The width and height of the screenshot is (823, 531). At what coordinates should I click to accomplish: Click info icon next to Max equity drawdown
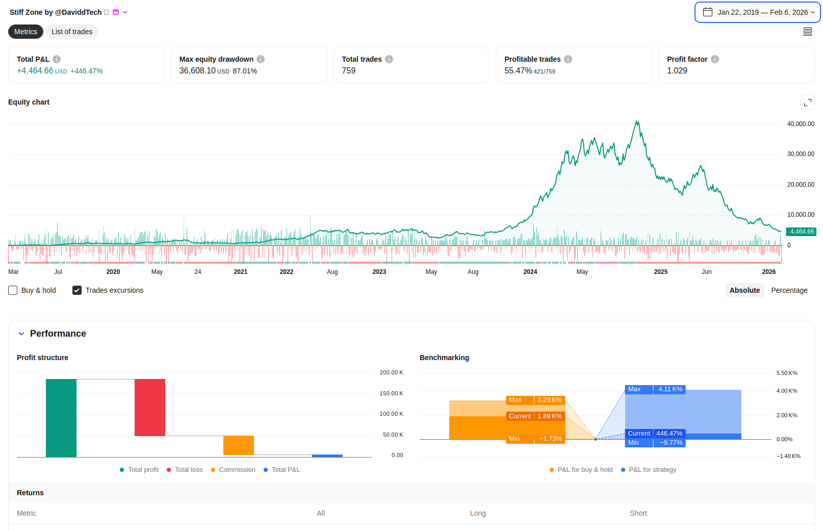point(261,59)
